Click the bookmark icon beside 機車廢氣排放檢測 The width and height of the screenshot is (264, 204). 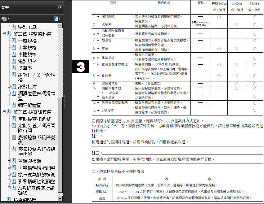pyautogui.click(x=14, y=174)
